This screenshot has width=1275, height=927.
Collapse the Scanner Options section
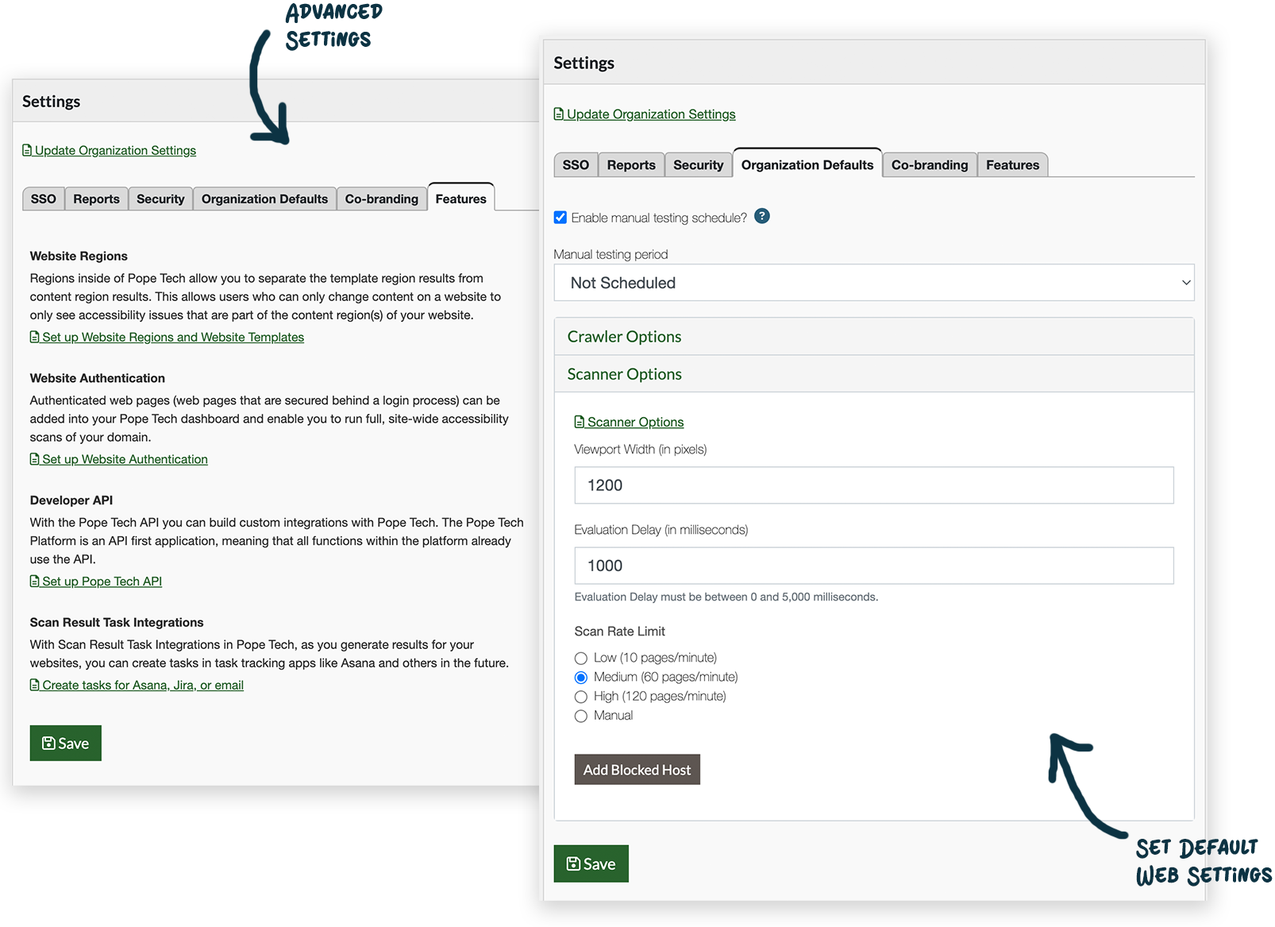pyautogui.click(x=624, y=373)
